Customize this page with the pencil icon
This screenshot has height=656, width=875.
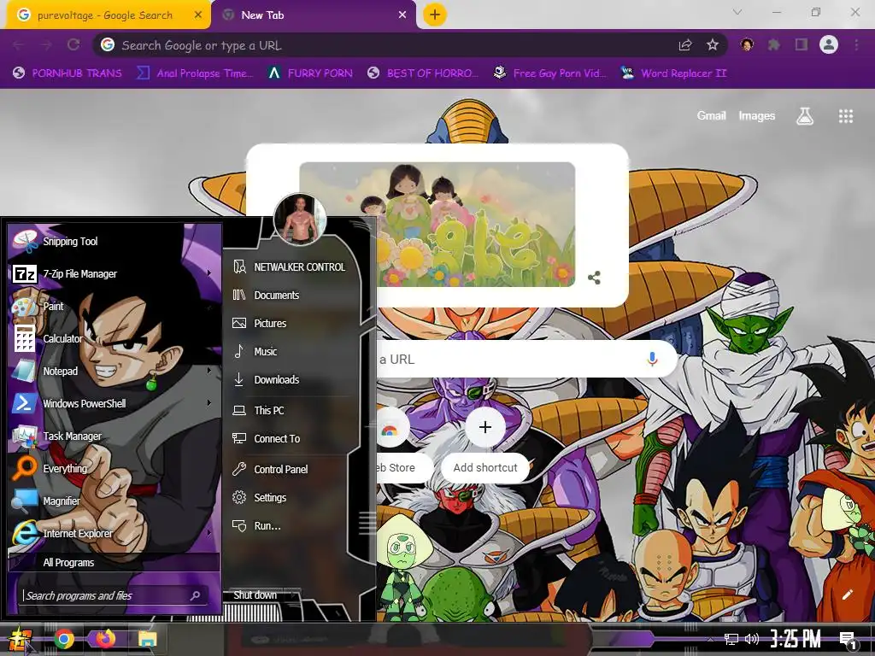click(x=847, y=594)
